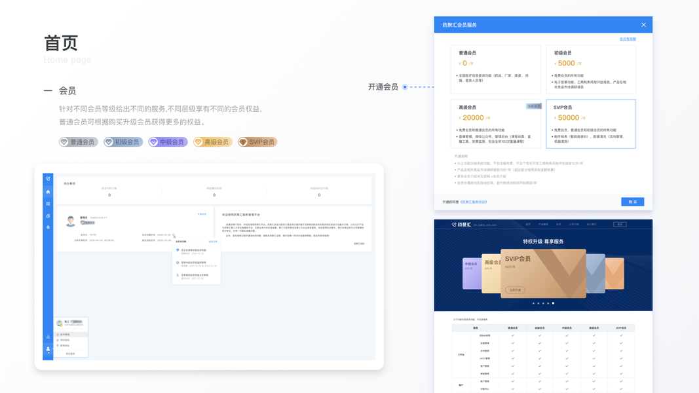This screenshot has height=393, width=699.
Task: Select the SVIP会员 ¥50000 plan card
Action: click(591, 123)
